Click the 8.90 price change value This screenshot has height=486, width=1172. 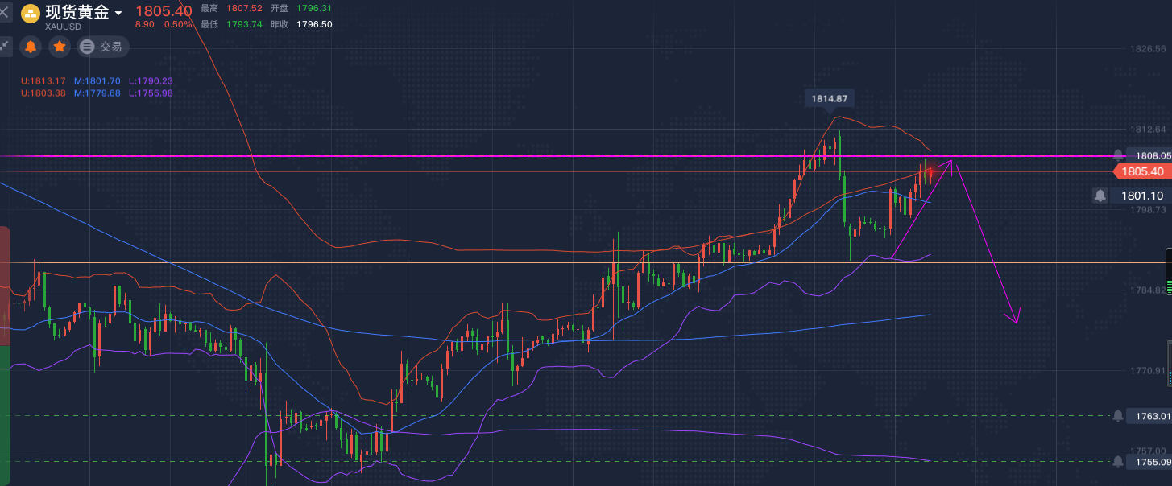click(x=145, y=25)
